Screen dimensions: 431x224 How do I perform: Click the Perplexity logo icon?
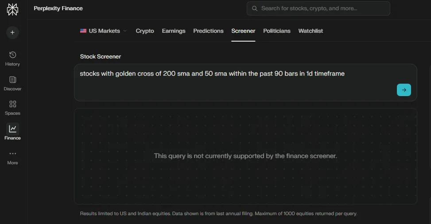[x=12, y=9]
